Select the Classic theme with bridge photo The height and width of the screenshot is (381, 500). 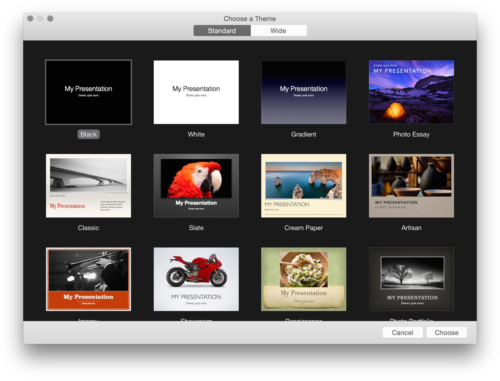coord(88,186)
